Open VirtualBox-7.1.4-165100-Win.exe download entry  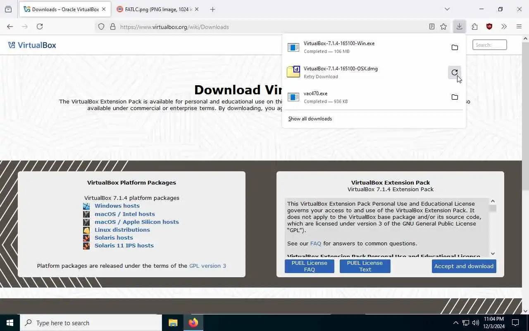pos(366,47)
